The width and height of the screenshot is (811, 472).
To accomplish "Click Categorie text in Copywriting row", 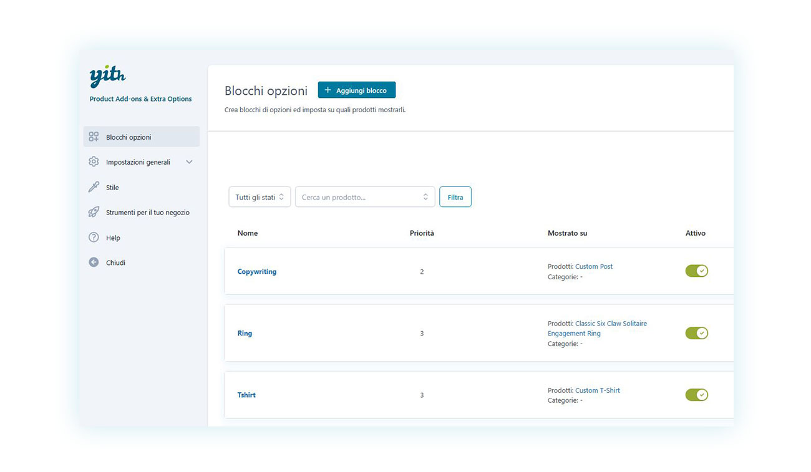I will point(565,277).
